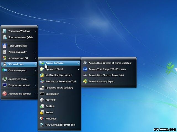Click the Установка Windows icon
Viewport: 177px width, 132px height.
pos(4,31)
